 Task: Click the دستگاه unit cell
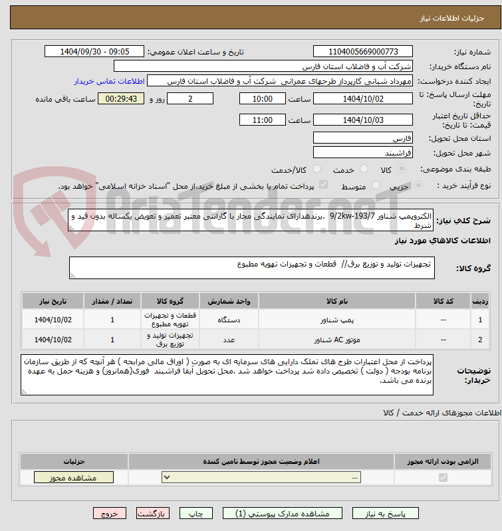coord(229,320)
